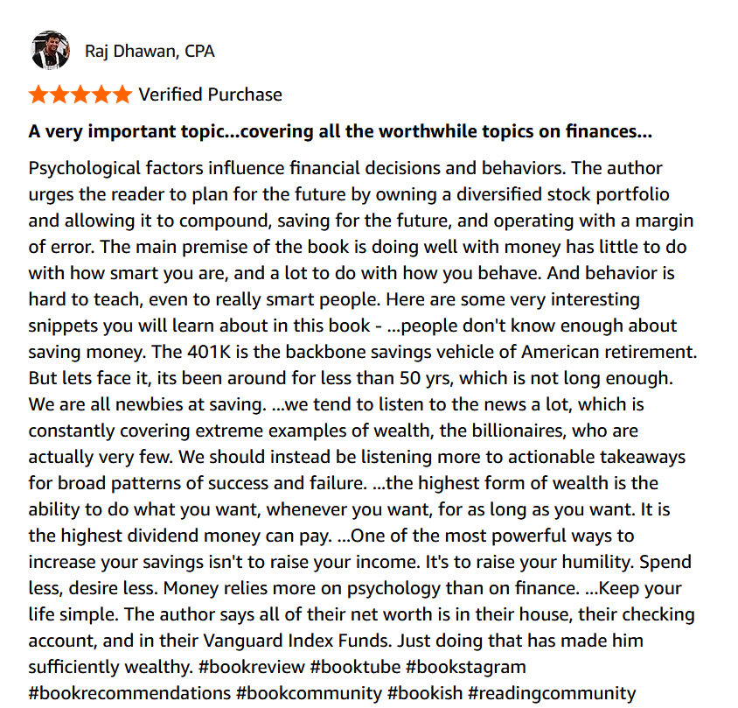738x708 pixels.
Task: Click the #readingcommunity hashtag
Action: pyautogui.click(x=552, y=693)
